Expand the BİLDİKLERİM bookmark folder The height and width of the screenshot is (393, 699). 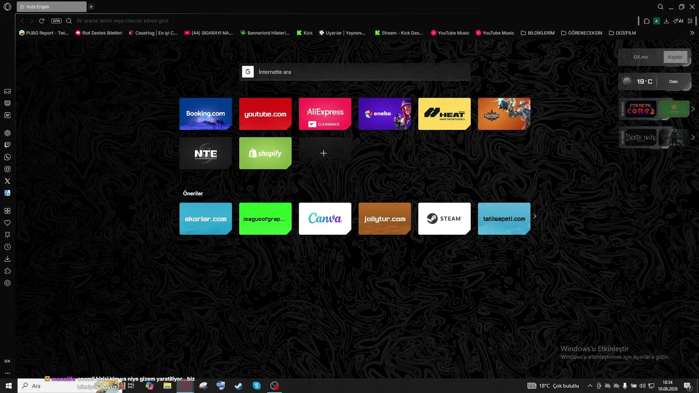tap(537, 33)
